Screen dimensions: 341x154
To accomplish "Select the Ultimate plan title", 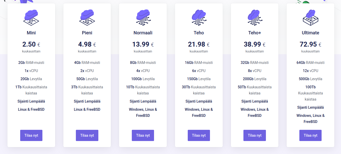I will (310, 33).
